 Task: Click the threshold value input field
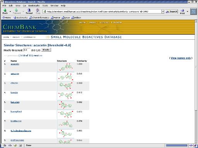click(27, 50)
